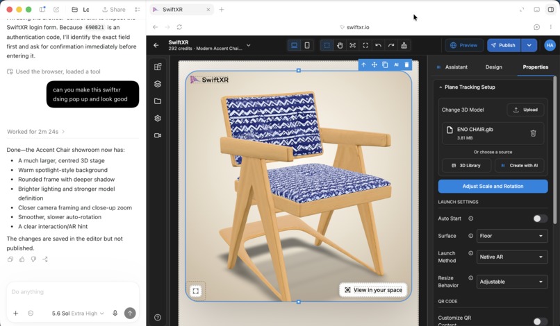Click the properties panel scrollbar
This screenshot has height=326, width=560.
[x=554, y=150]
